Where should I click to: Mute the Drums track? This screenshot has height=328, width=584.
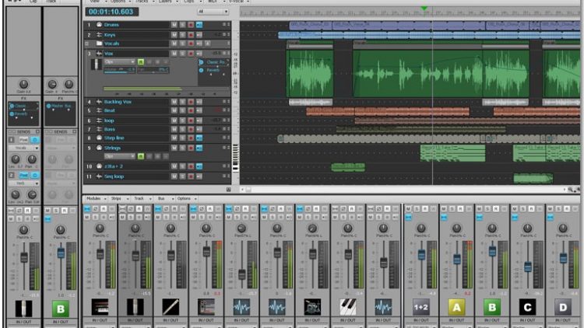pyautogui.click(x=174, y=25)
